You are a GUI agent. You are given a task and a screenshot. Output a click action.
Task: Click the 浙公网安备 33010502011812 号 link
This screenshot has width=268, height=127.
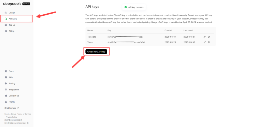(16, 123)
